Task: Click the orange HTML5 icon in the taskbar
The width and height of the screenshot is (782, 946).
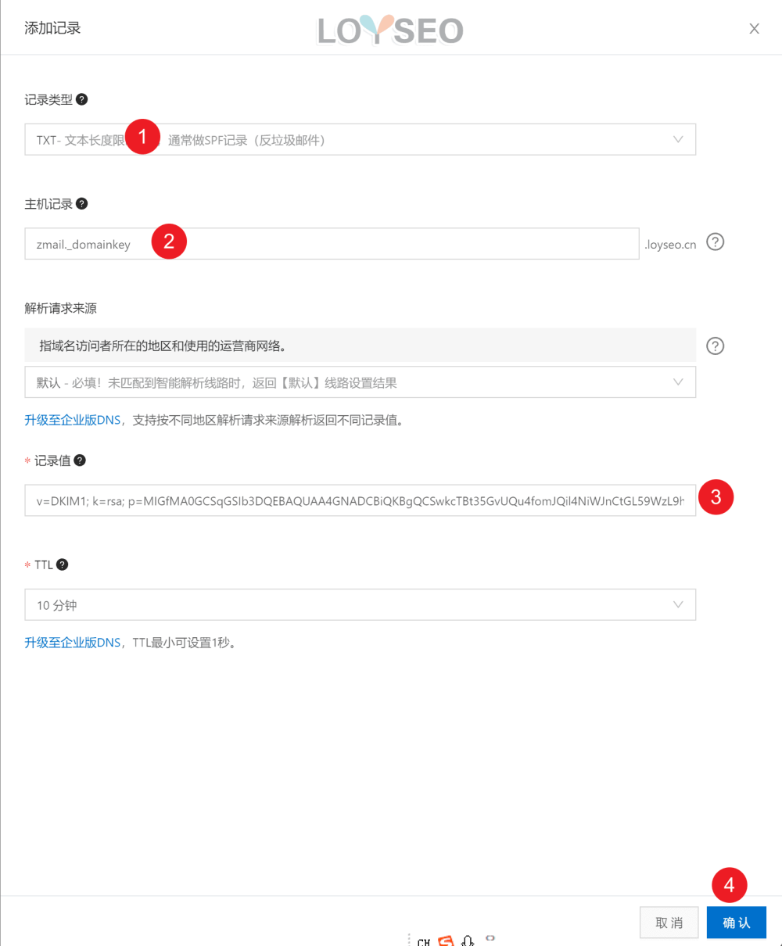Action: point(446,941)
